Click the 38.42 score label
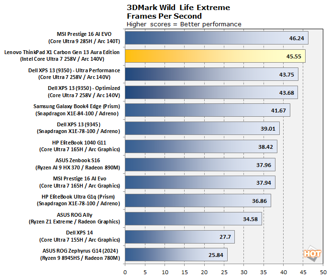330x278 pixels. pos(265,147)
